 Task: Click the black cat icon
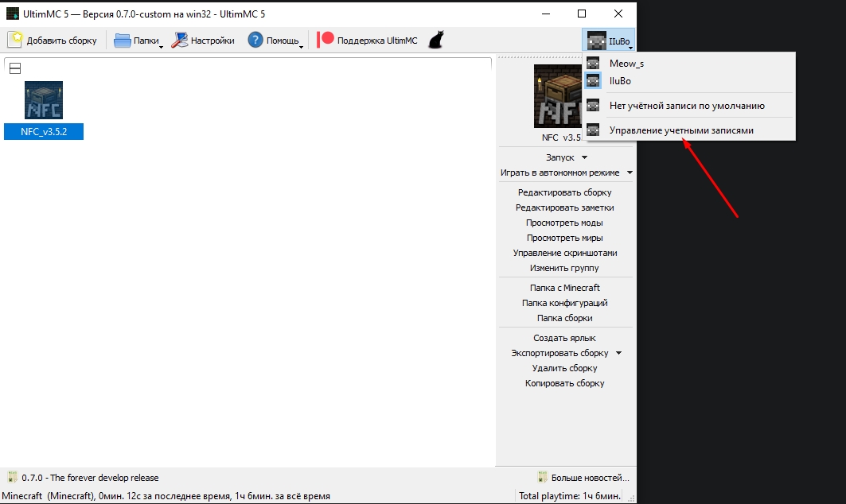coord(436,40)
